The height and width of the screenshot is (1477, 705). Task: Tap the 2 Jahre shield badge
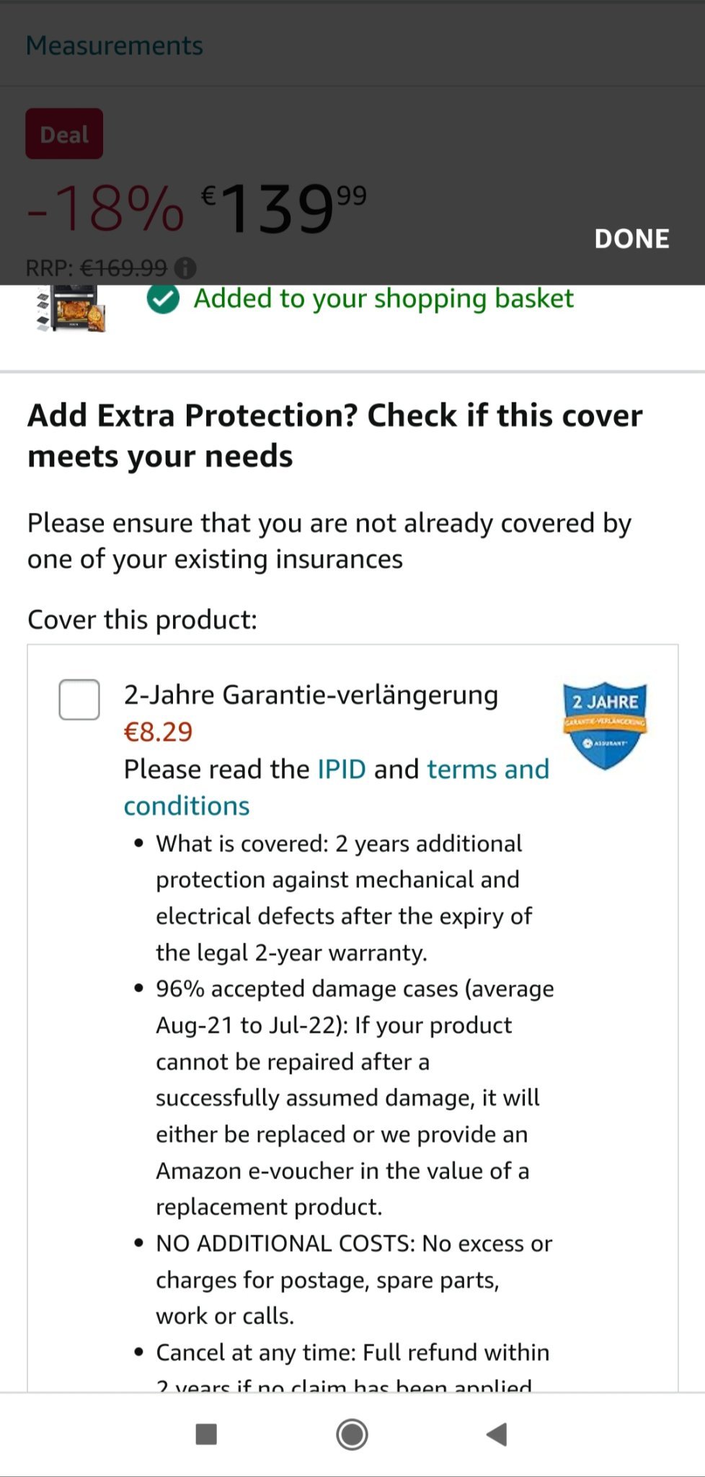[605, 724]
